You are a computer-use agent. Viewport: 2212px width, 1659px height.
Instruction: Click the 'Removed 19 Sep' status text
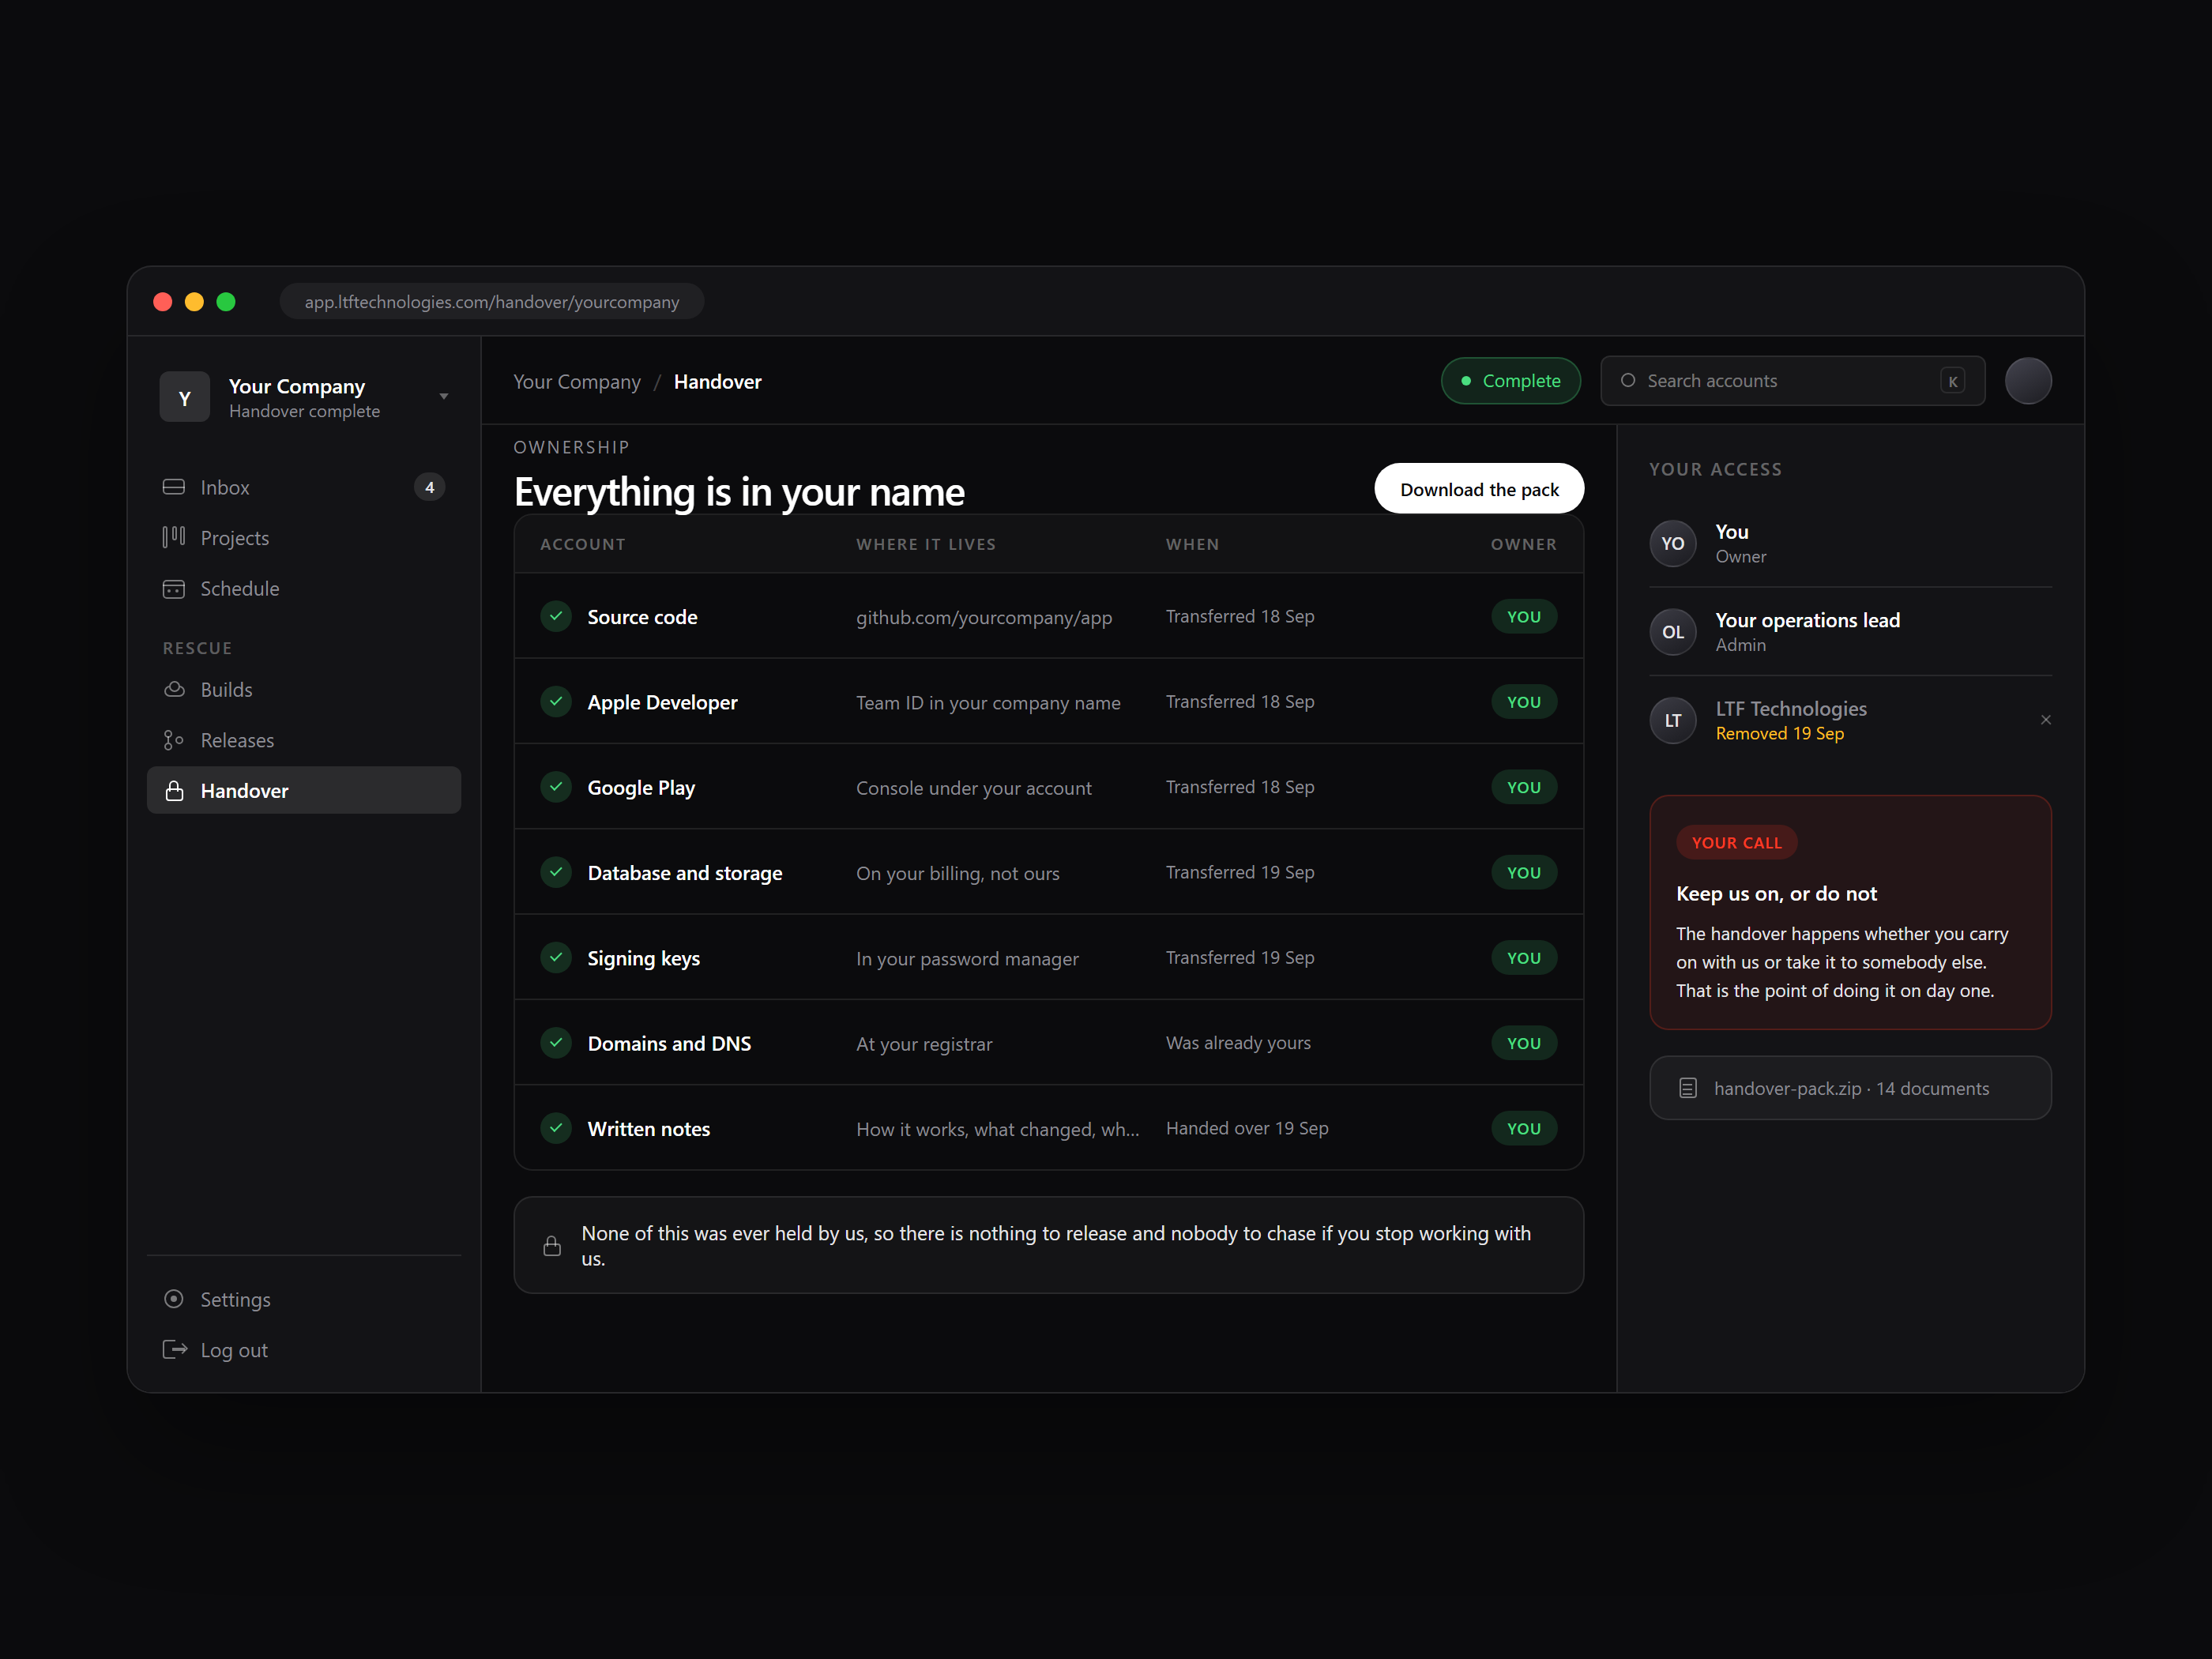1779,733
